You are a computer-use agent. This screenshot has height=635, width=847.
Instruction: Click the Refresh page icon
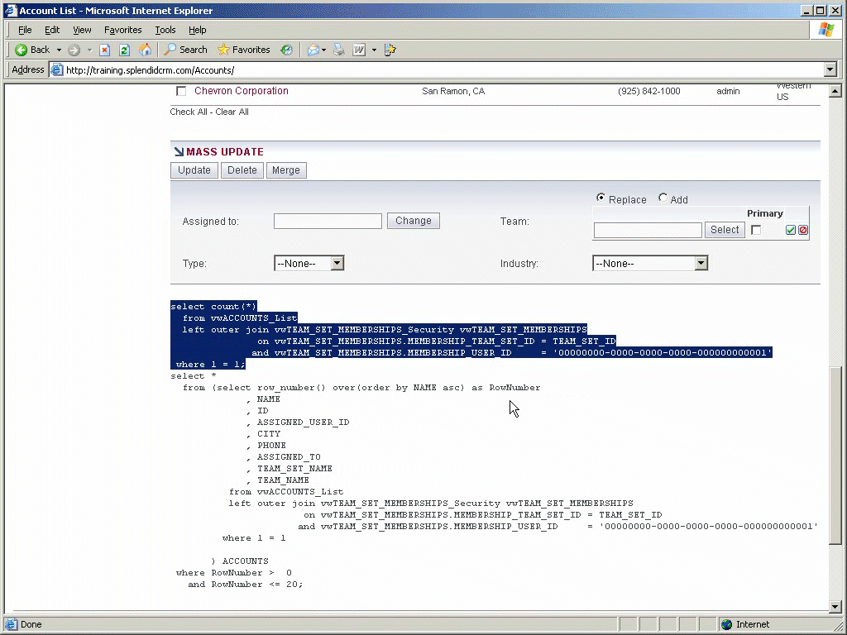pos(124,50)
